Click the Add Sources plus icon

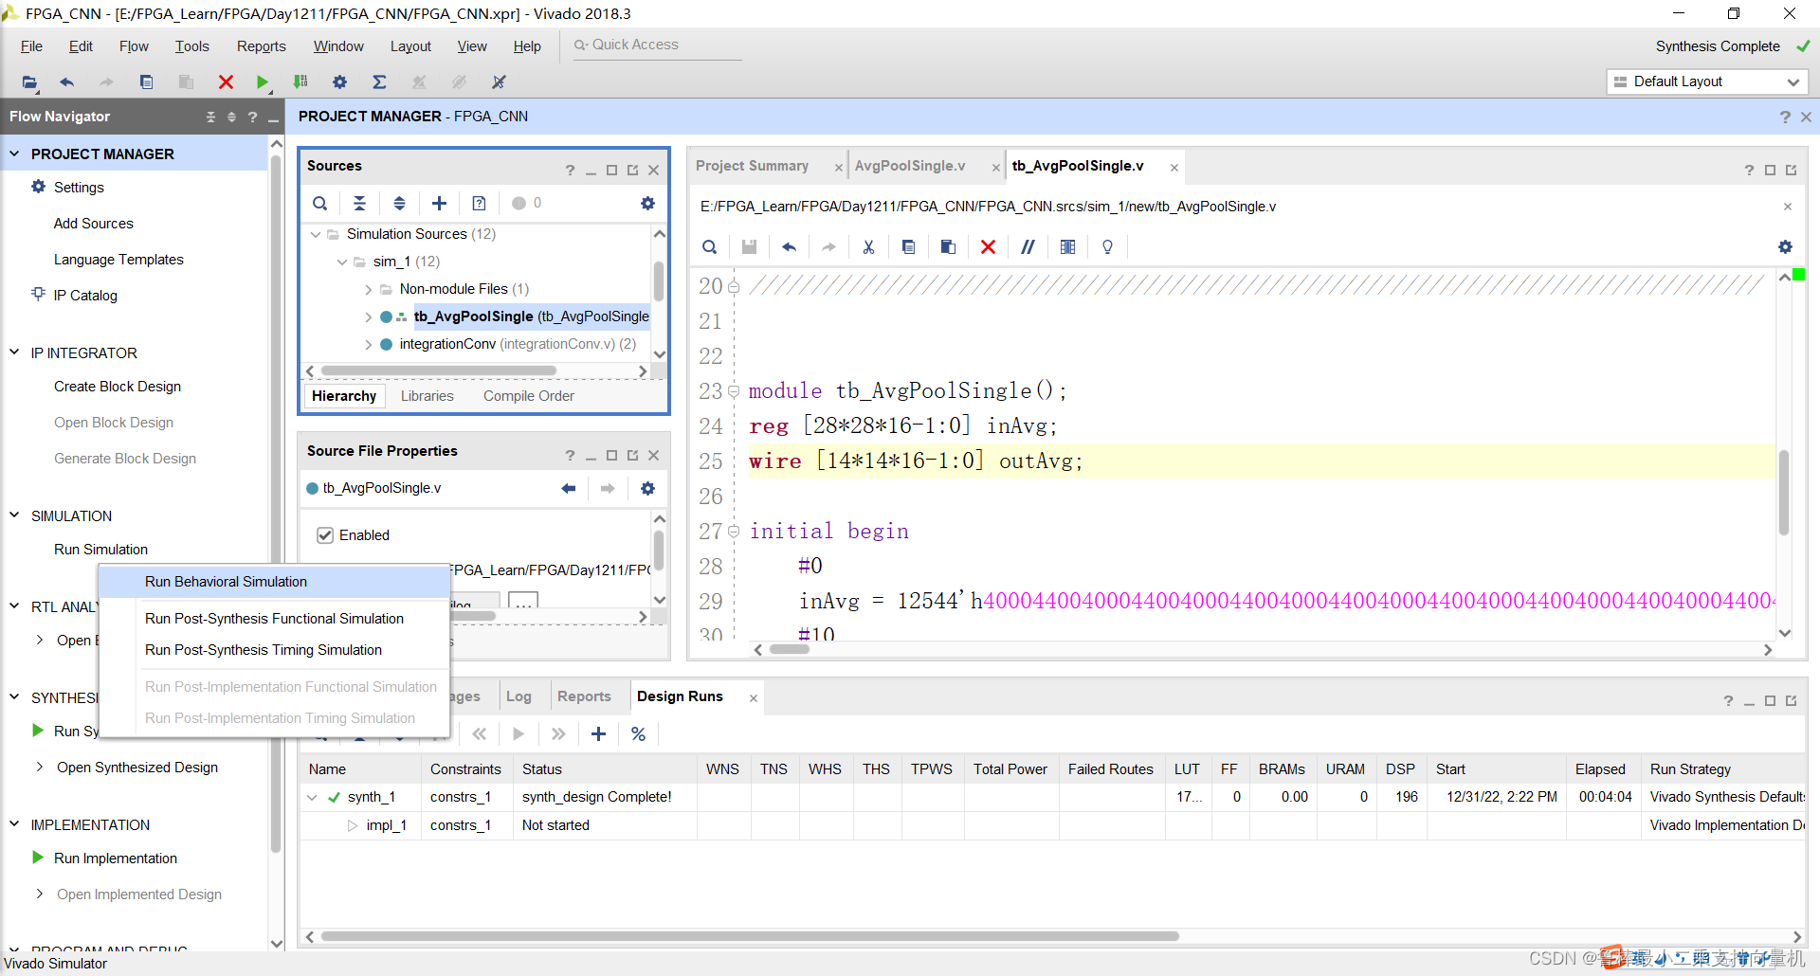[x=439, y=203]
